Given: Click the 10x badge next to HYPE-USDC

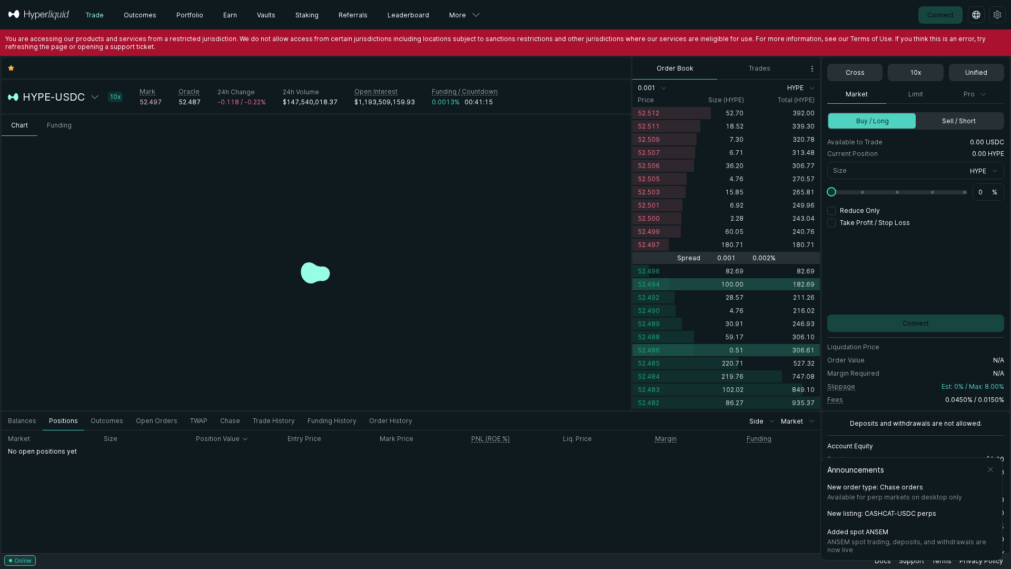Looking at the screenshot, I should [x=115, y=97].
